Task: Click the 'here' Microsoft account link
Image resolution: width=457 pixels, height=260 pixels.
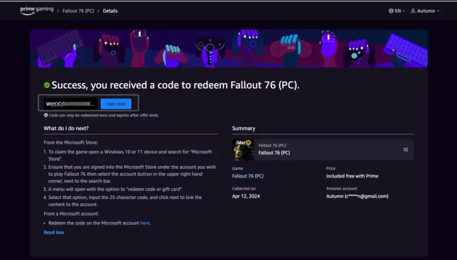Action: click(x=145, y=223)
